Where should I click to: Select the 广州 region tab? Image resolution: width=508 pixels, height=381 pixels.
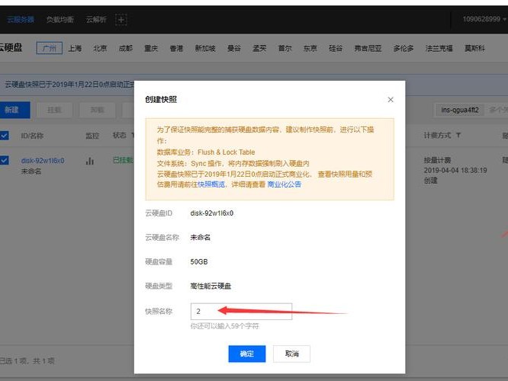point(50,48)
